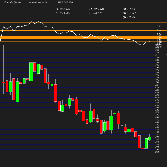Click the last green candlestick on the chart
The height and width of the screenshot is (167, 167).
point(150,138)
